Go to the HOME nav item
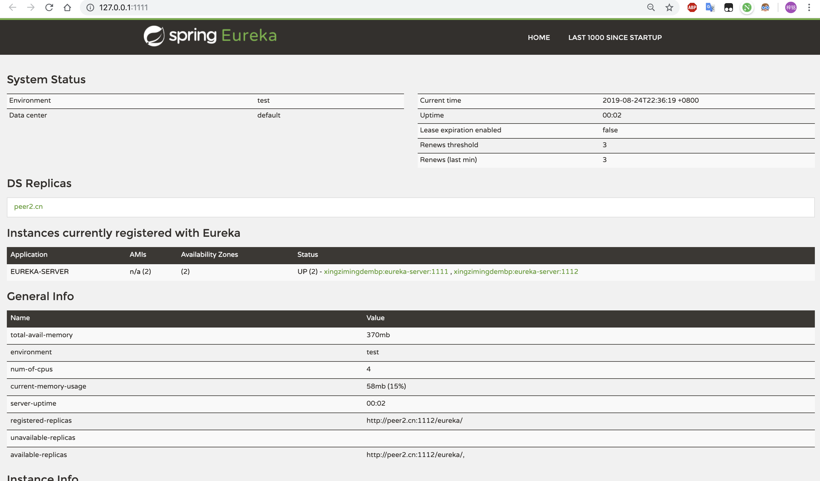The height and width of the screenshot is (481, 820). click(x=539, y=37)
